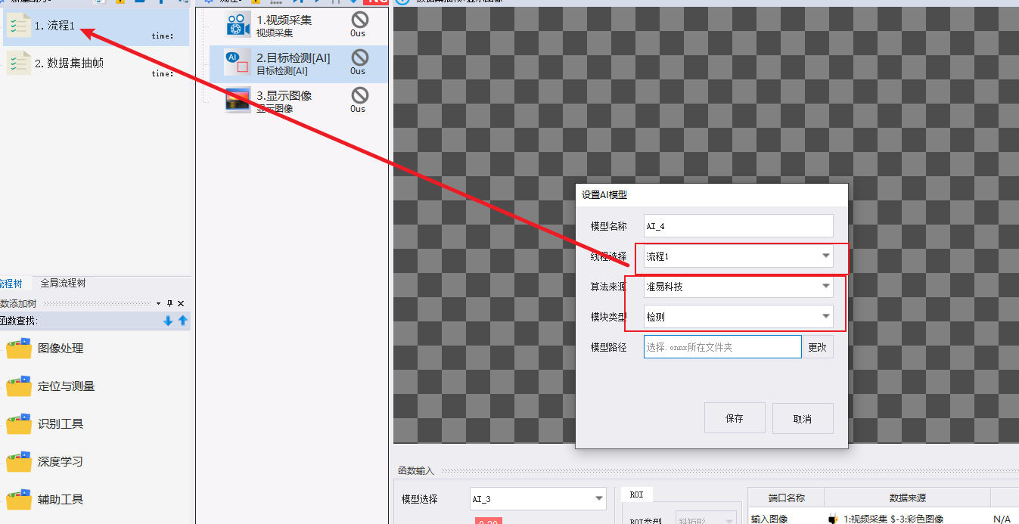
Task: Click the 更改 model path button
Action: pyautogui.click(x=818, y=347)
